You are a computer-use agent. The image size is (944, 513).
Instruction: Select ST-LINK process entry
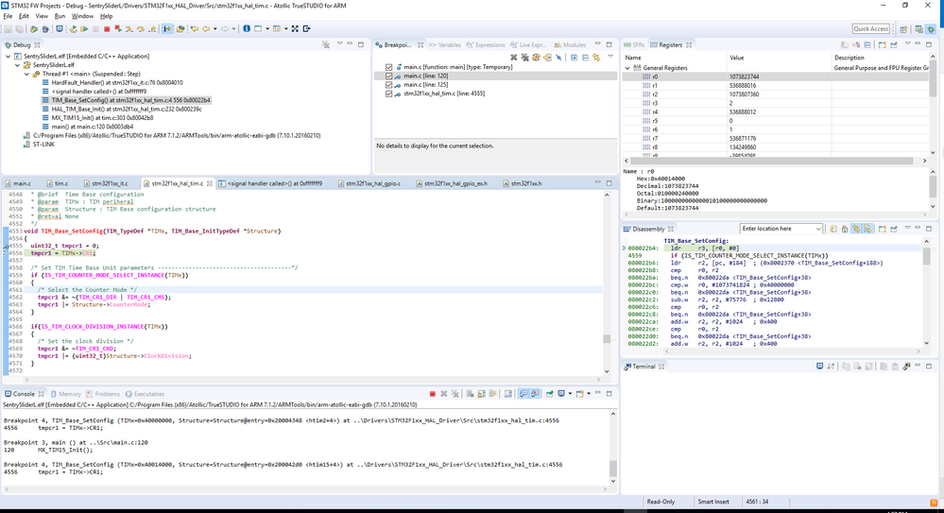pyautogui.click(x=43, y=145)
